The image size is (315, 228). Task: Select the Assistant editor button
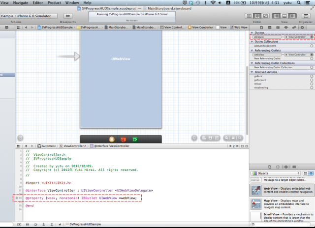coord(257,16)
